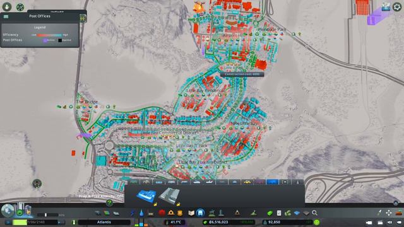Click the green round advisor icon
Viewport: 404px width, 227px height.
tap(20, 213)
